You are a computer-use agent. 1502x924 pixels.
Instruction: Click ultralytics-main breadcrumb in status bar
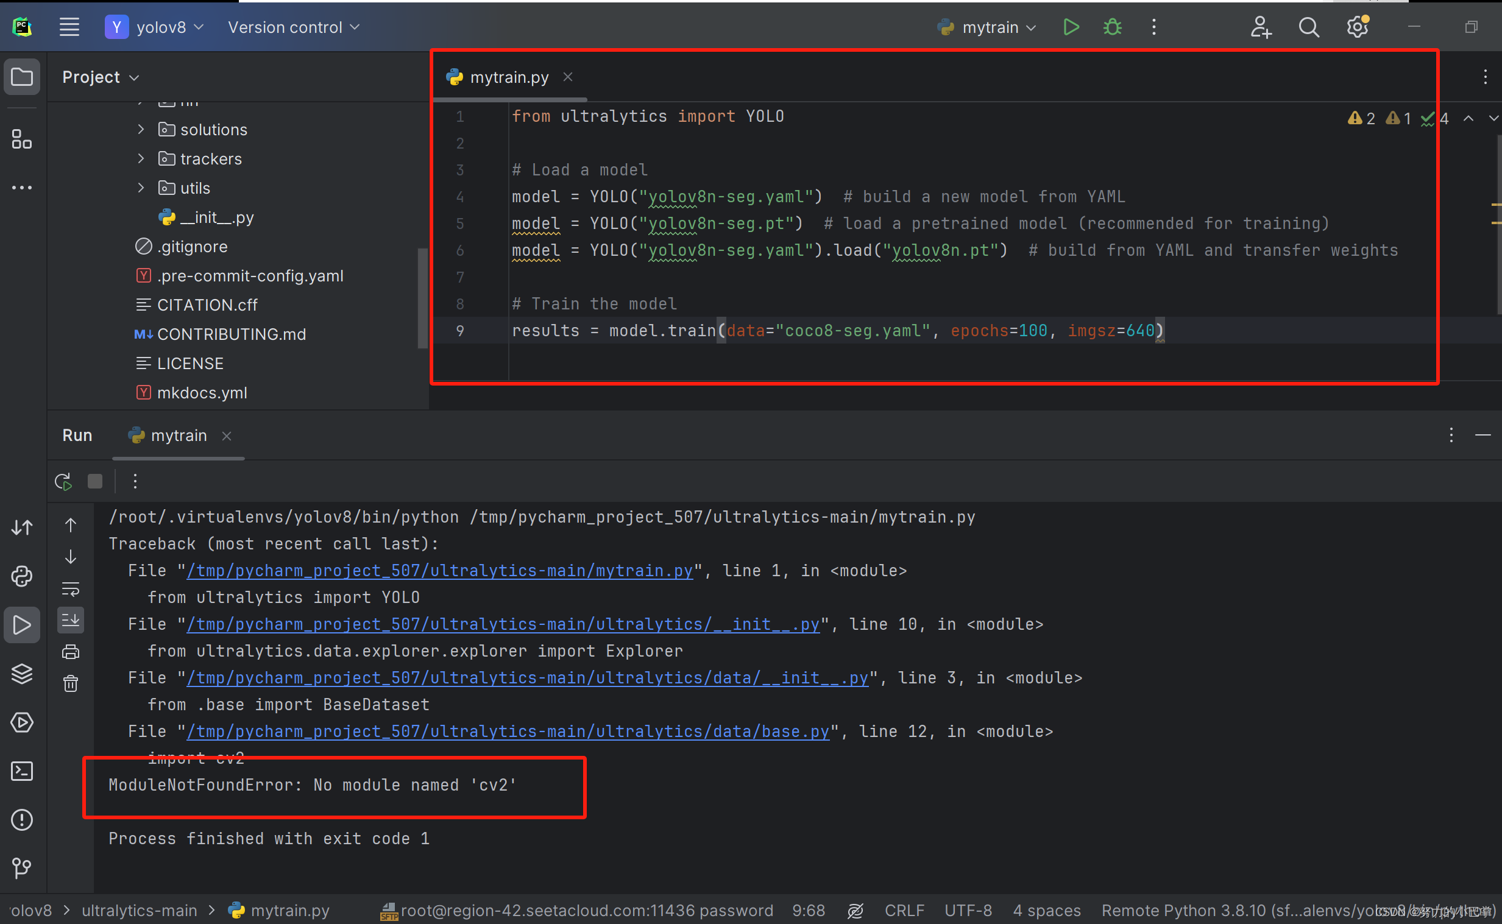[x=140, y=911]
